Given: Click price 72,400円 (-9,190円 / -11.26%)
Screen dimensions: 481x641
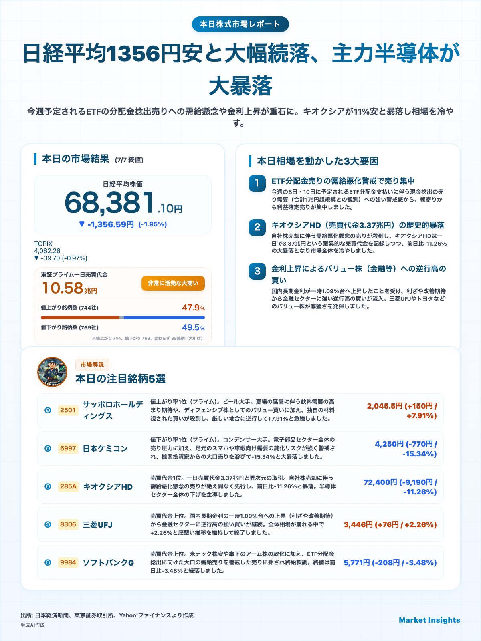Looking at the screenshot, I should (x=400, y=487).
